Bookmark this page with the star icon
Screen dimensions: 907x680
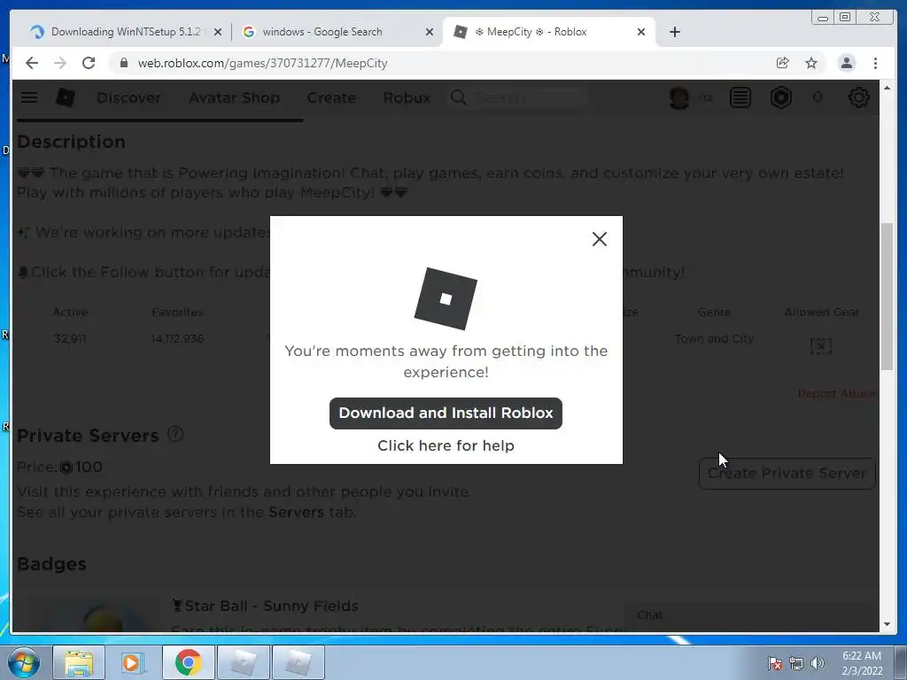coord(811,63)
